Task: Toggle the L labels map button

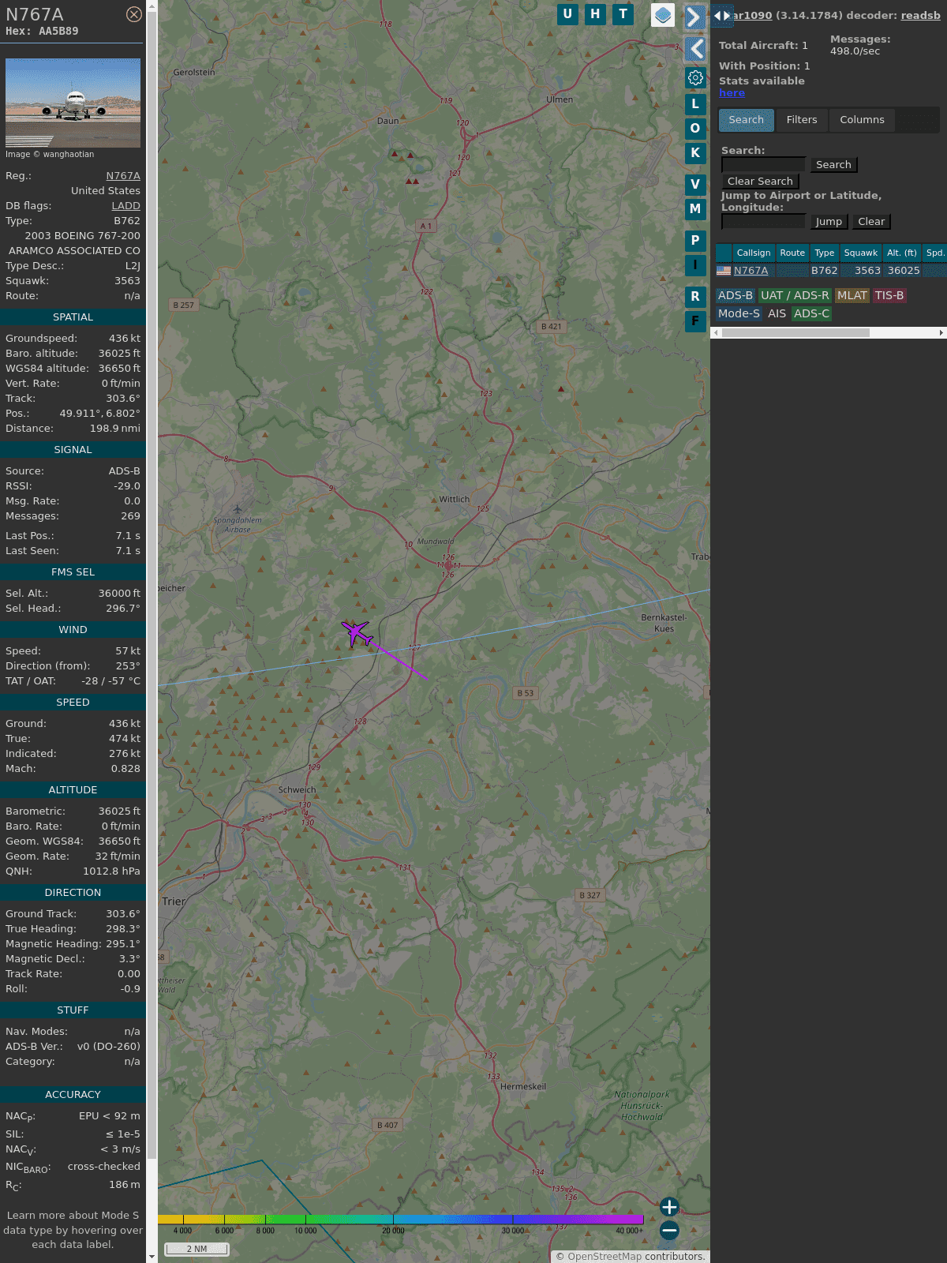Action: coord(695,104)
